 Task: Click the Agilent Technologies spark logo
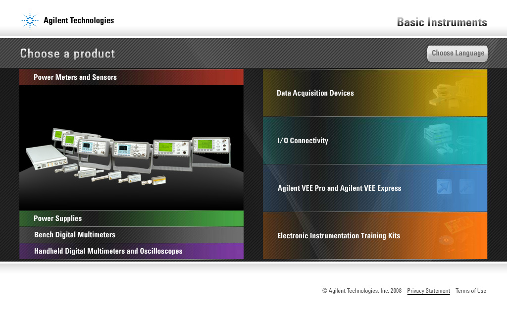coord(30,20)
